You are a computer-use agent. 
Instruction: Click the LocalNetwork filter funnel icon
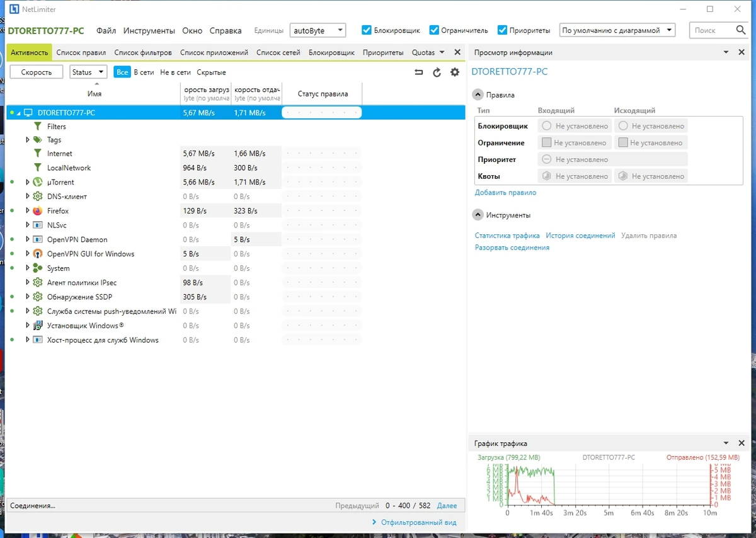(38, 168)
